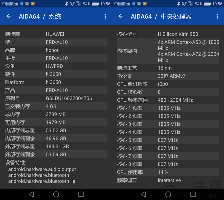Image resolution: width=224 pixels, height=200 pixels.
Task: Select the 主板 FRD-AL10 row
Action: click(56, 58)
